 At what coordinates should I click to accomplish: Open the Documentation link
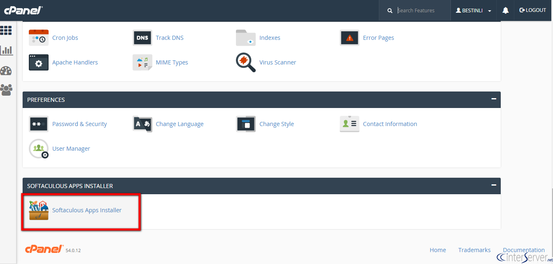pyautogui.click(x=523, y=250)
